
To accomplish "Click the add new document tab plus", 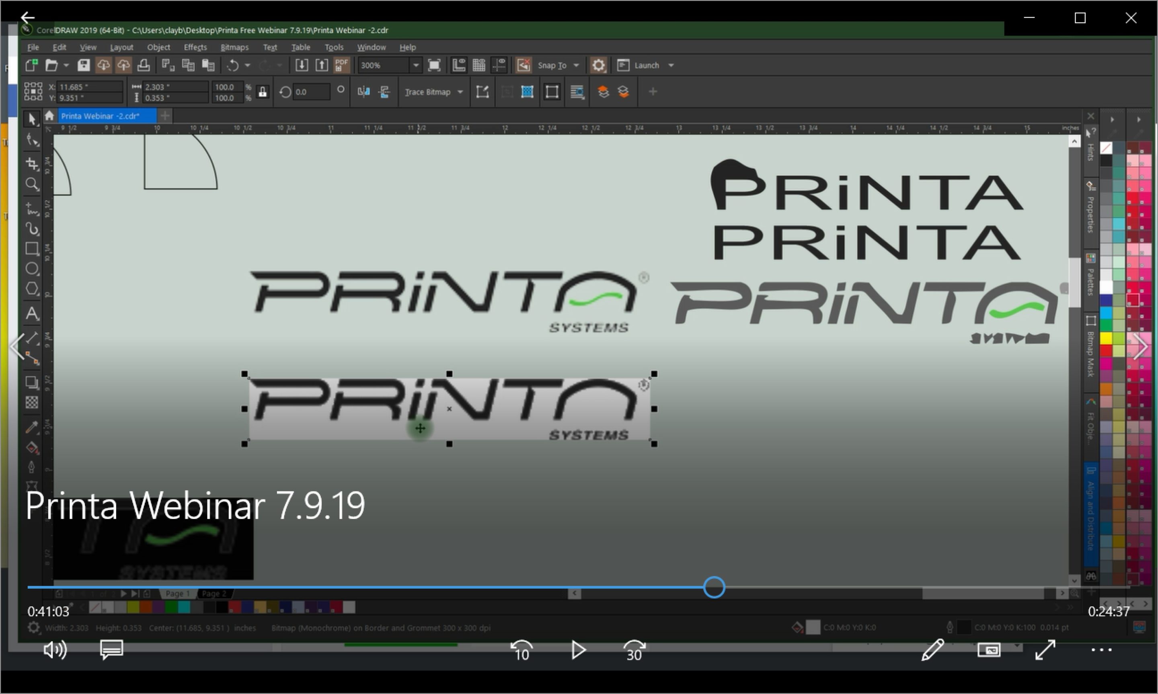I will (165, 115).
